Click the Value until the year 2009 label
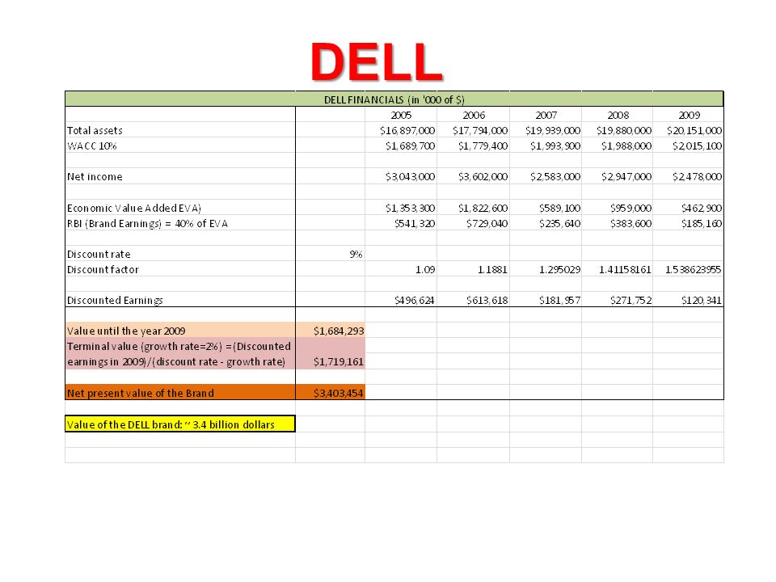 126,331
